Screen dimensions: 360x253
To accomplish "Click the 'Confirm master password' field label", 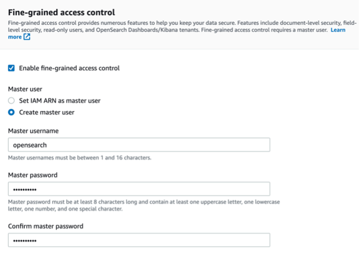I will click(46, 226).
